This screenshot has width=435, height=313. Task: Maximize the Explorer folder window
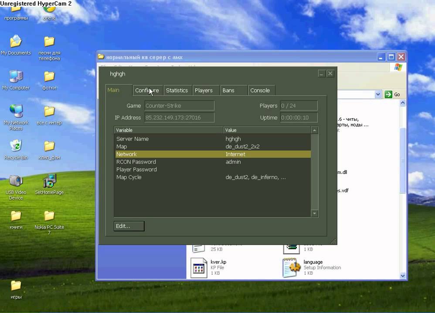coord(391,57)
